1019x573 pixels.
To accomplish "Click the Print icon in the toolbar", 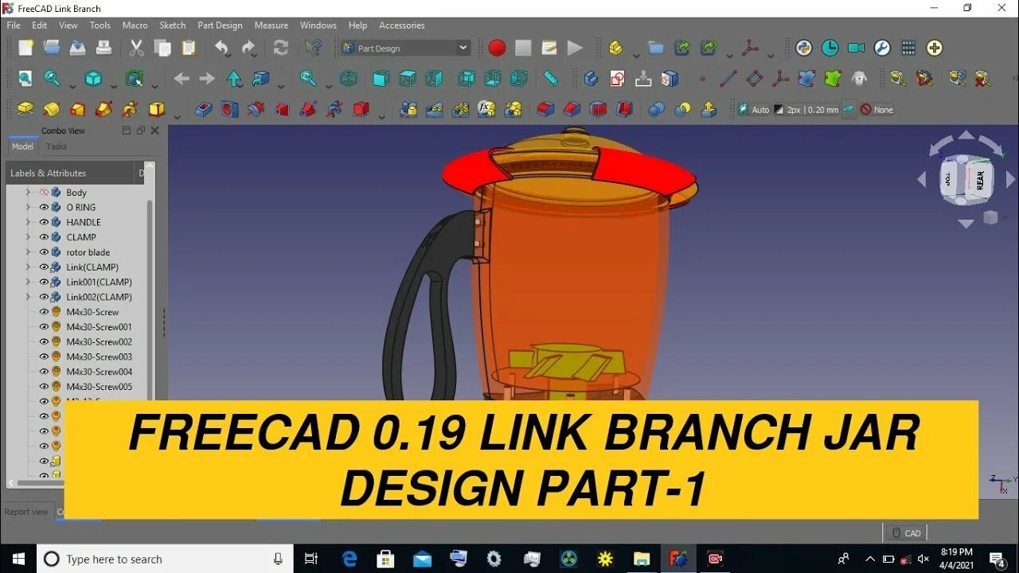I will 103,48.
